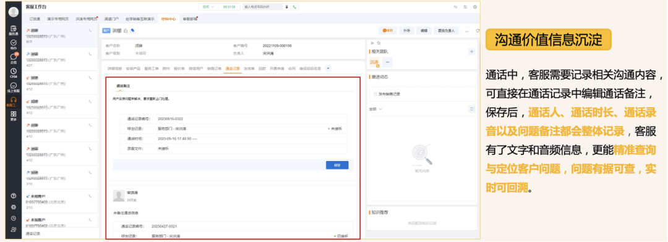Click the 通话记录 label at list bottom
The width and height of the screenshot is (668, 242).
[x=33, y=234]
